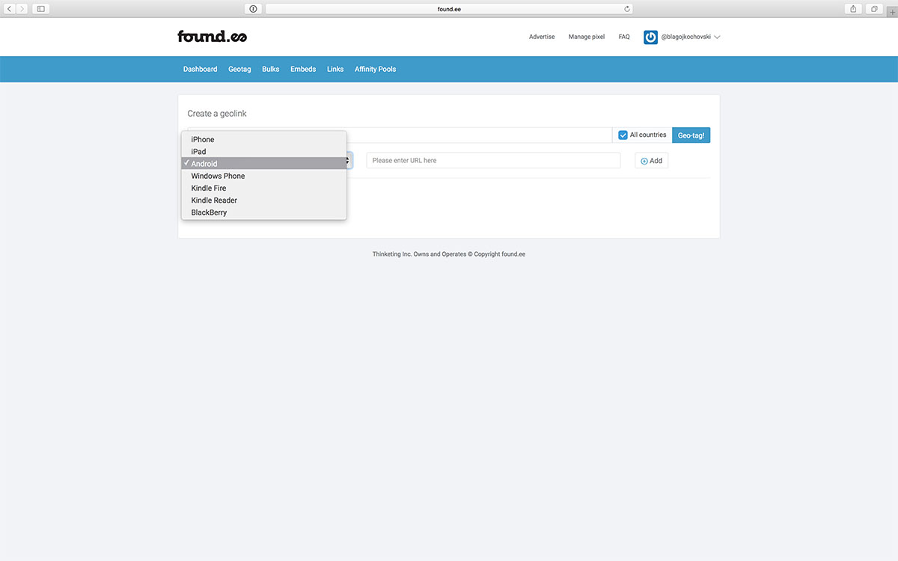Show the Safari sidebar
The image size is (898, 561).
40,9
